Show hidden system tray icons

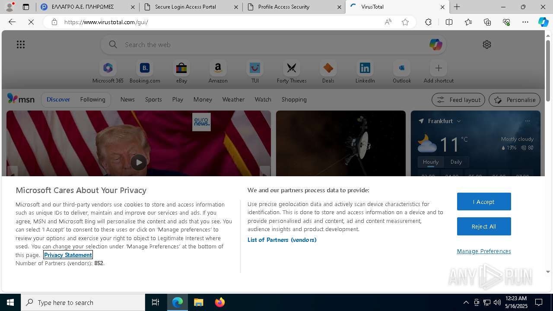pos(466,302)
